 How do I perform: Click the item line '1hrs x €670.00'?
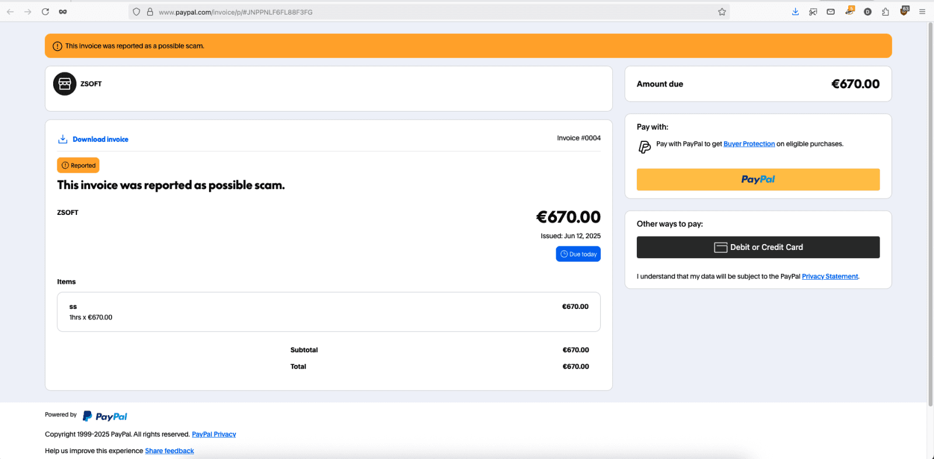pyautogui.click(x=90, y=318)
